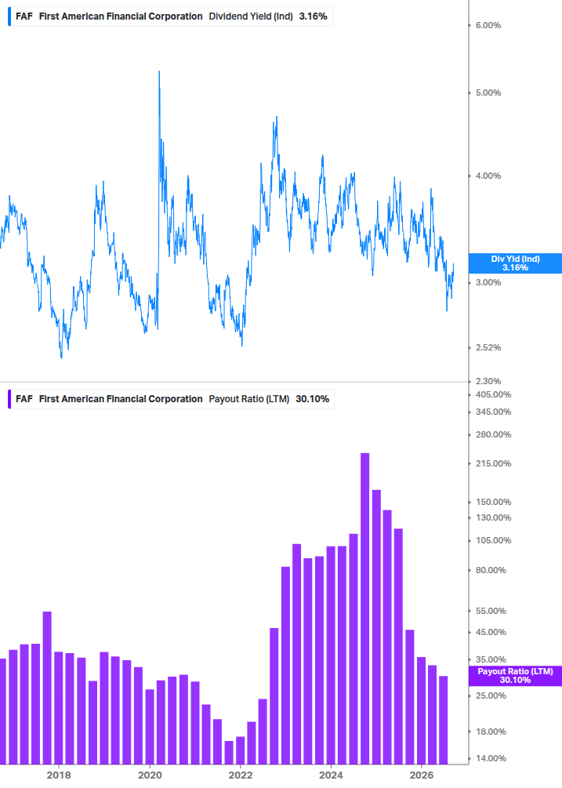Click the 80.00% payout axis label
Viewport: 562px width, 788px height.
pos(491,570)
